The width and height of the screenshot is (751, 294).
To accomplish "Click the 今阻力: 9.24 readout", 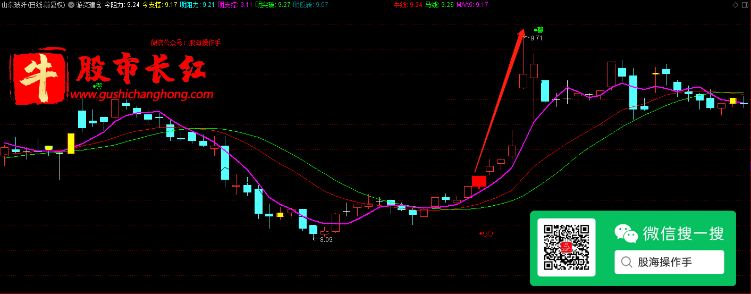I will [122, 5].
